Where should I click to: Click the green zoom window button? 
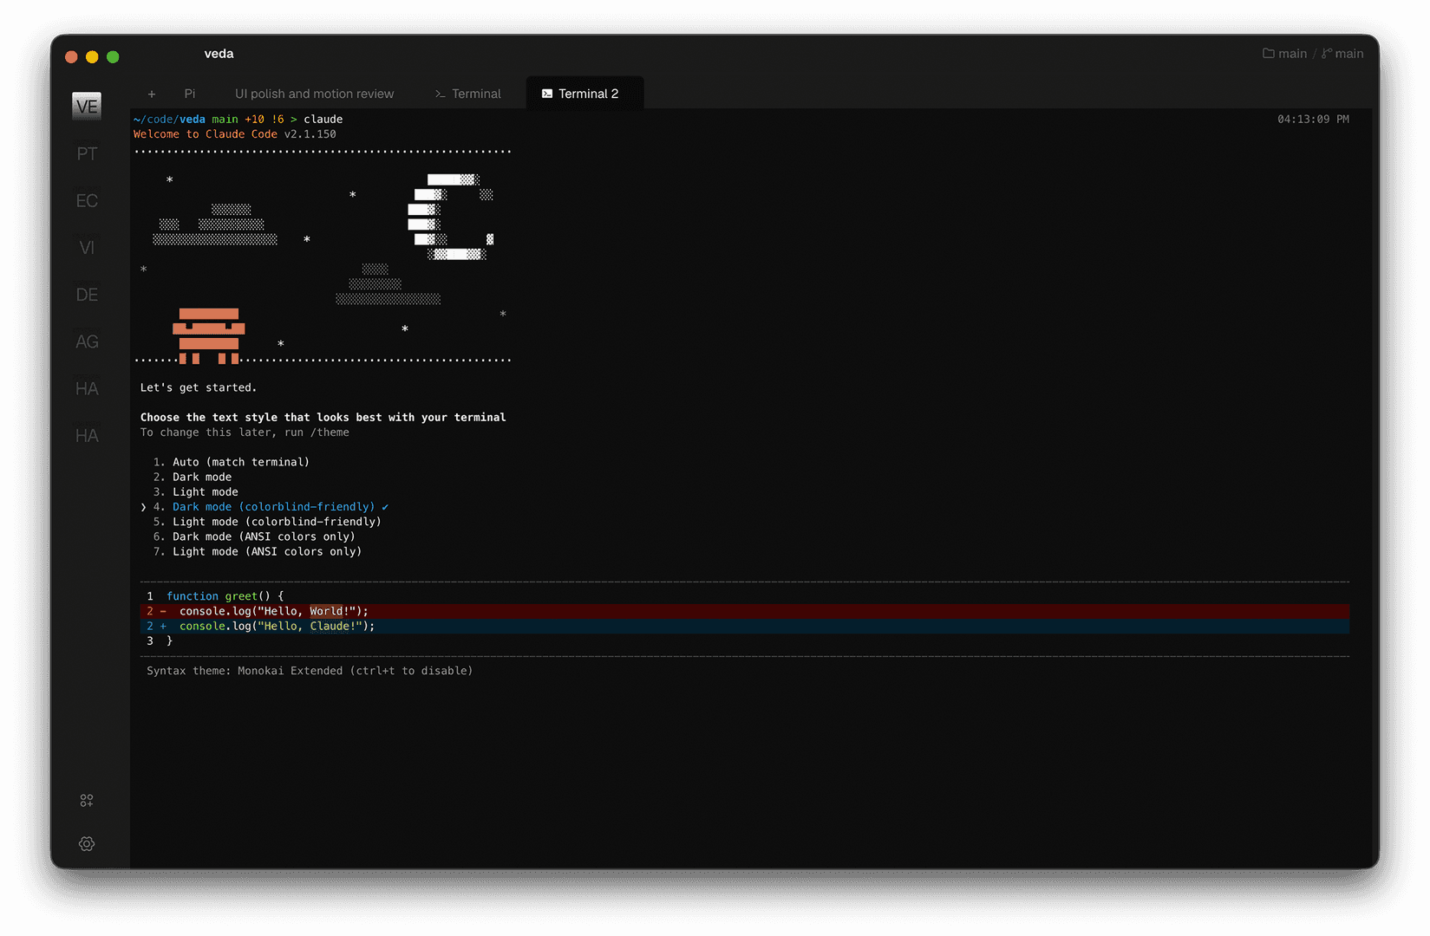(113, 57)
